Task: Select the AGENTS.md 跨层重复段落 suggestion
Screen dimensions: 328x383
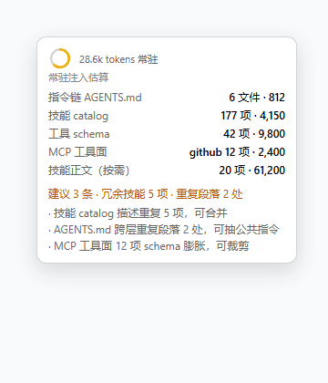Action: [163, 230]
